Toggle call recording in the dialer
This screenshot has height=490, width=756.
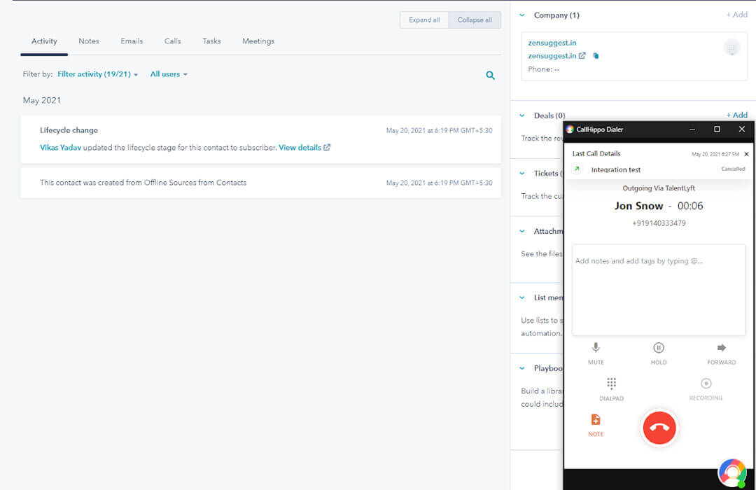click(x=706, y=384)
